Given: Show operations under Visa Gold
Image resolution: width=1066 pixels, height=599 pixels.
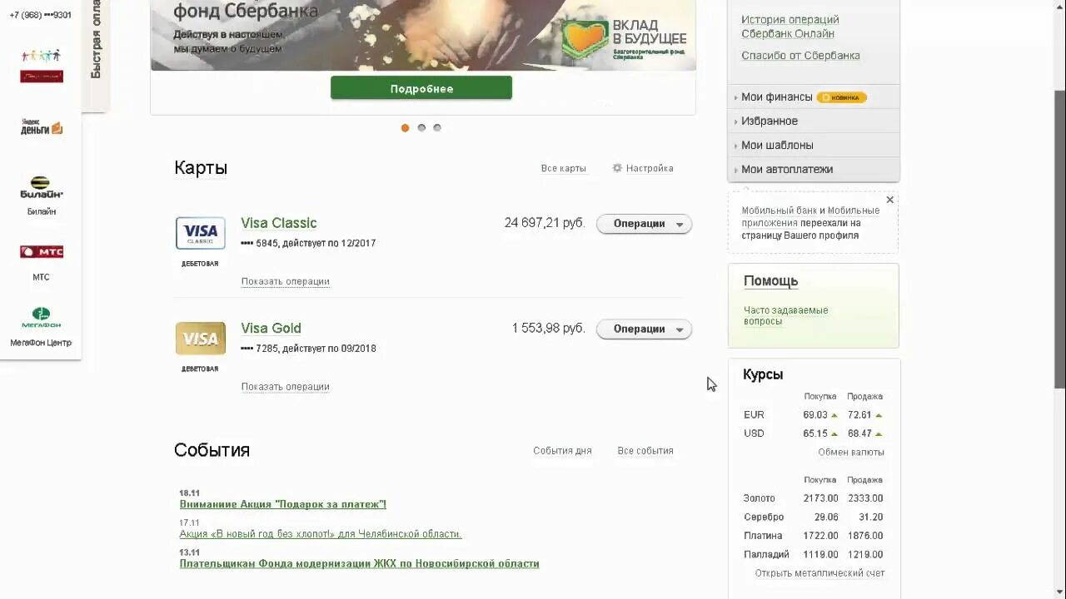Looking at the screenshot, I should tap(286, 386).
